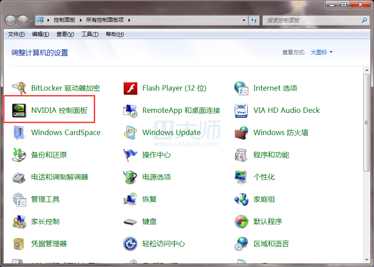Screen dimensions: 374x267
Task: Click the address bar refresh button
Action: (254, 20)
